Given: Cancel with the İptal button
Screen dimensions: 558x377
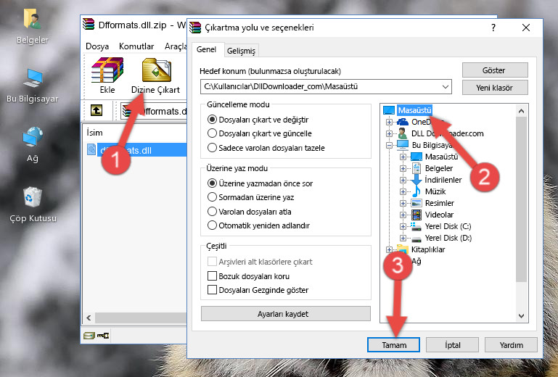Looking at the screenshot, I should click(x=452, y=345).
